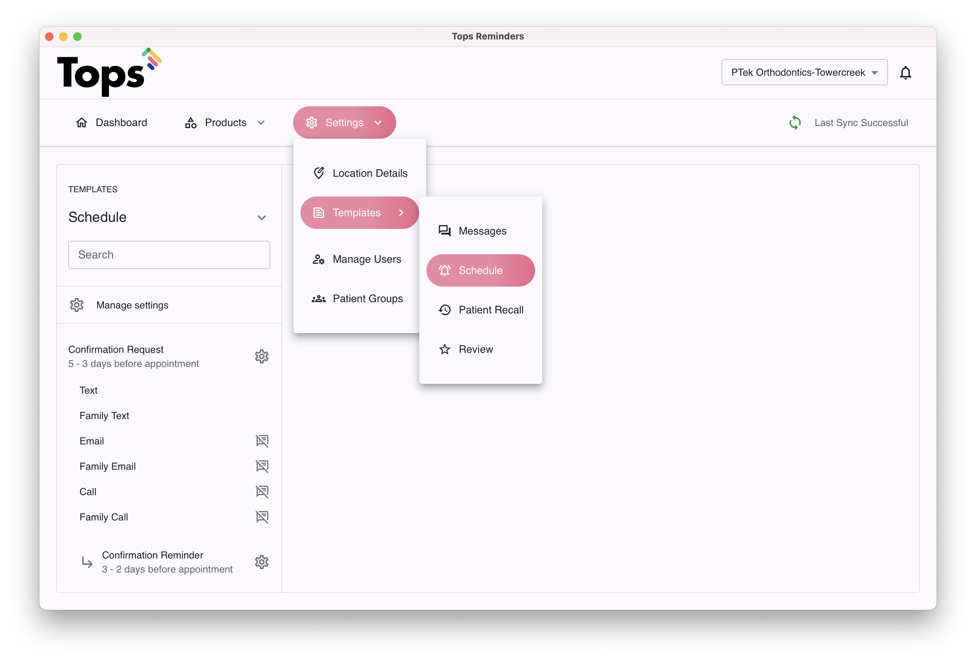The width and height of the screenshot is (976, 662).
Task: Click Manage Users menu entry
Action: [366, 259]
